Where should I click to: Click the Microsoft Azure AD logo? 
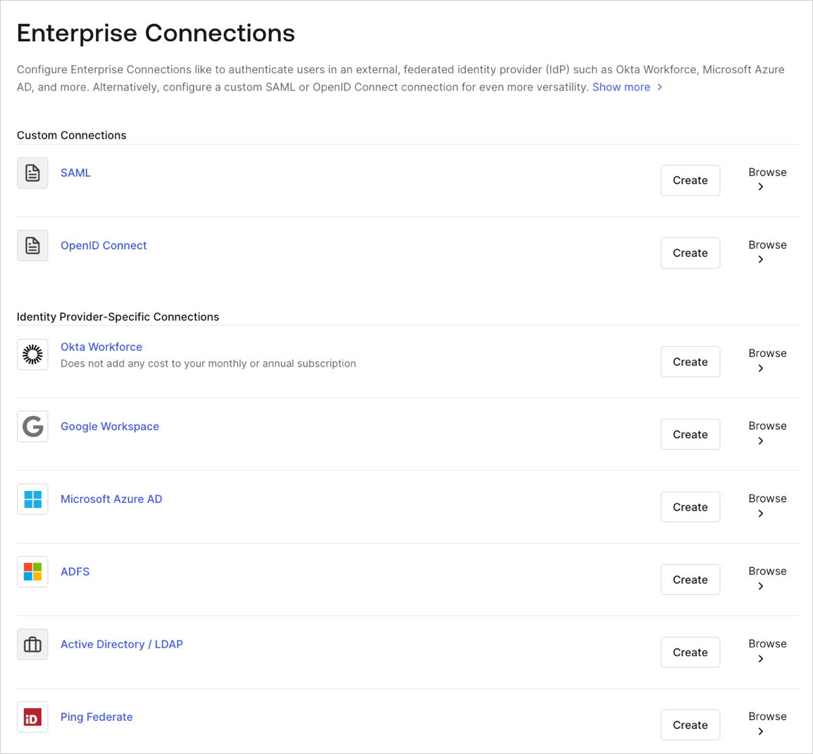(32, 498)
